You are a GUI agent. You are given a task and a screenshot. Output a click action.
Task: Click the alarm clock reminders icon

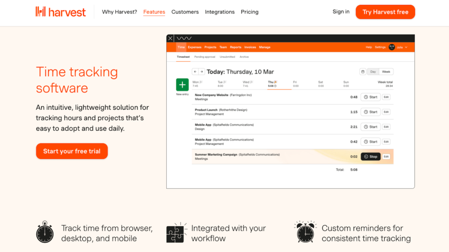305,232
